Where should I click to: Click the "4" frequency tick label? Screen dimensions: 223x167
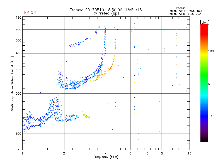(x=106, y=153)
